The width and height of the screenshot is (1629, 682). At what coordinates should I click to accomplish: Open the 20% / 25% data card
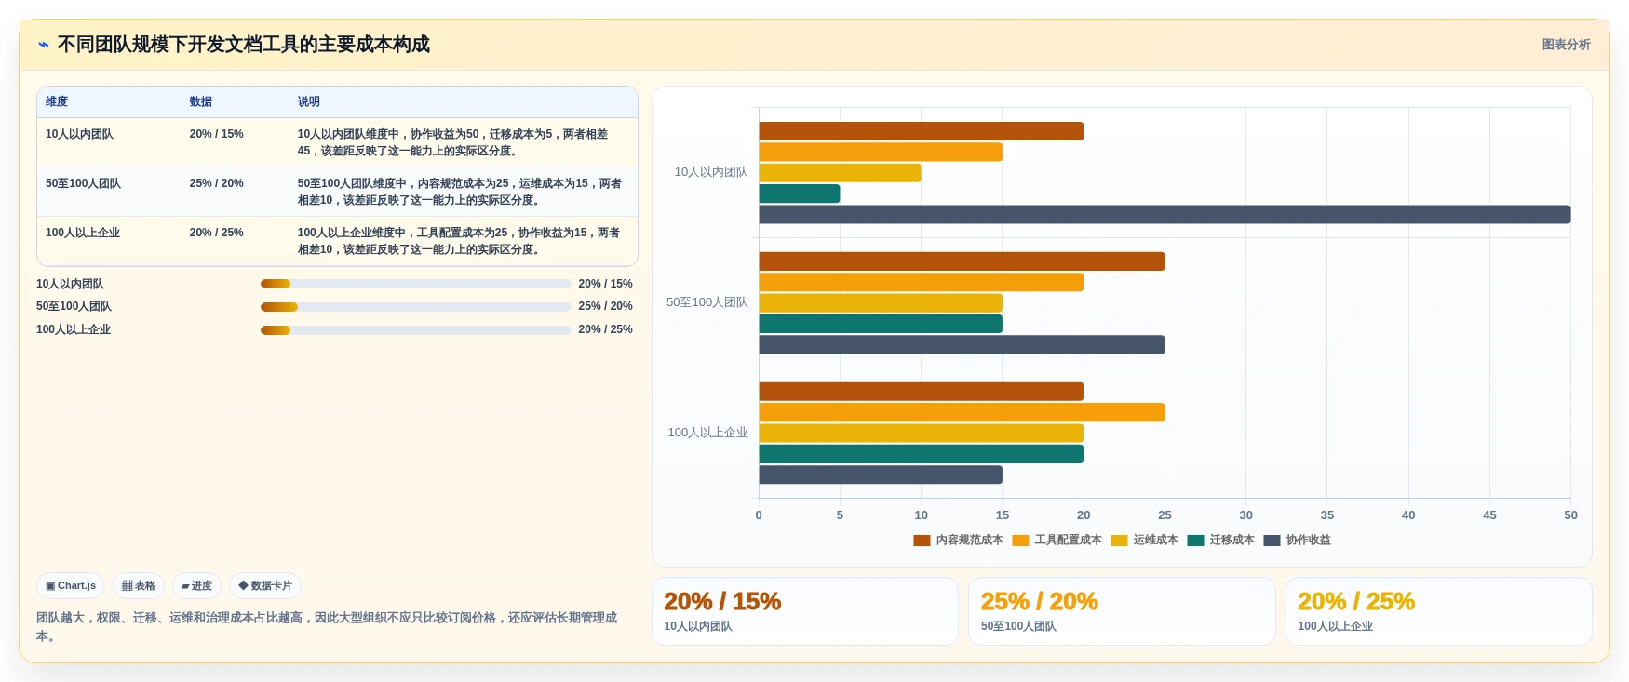1439,611
